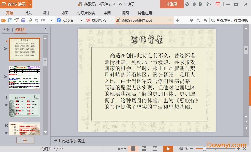Open the WPS 演示 application menu dropdown

pyautogui.click(x=31, y=4)
